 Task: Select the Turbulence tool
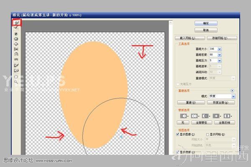(16, 59)
